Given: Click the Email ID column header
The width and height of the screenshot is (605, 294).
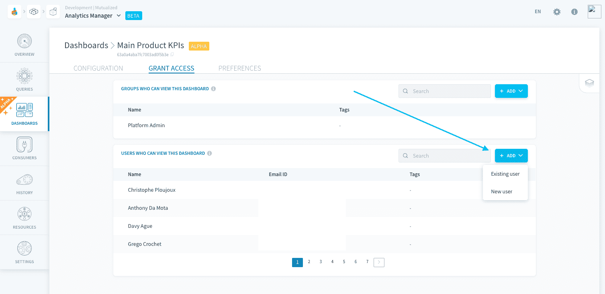Looking at the screenshot, I should point(278,174).
